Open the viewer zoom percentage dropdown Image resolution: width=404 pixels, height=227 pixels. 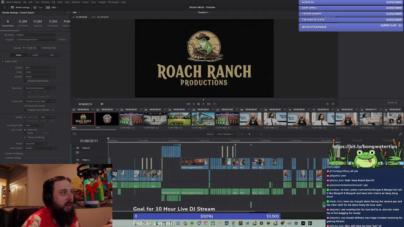click(76, 13)
